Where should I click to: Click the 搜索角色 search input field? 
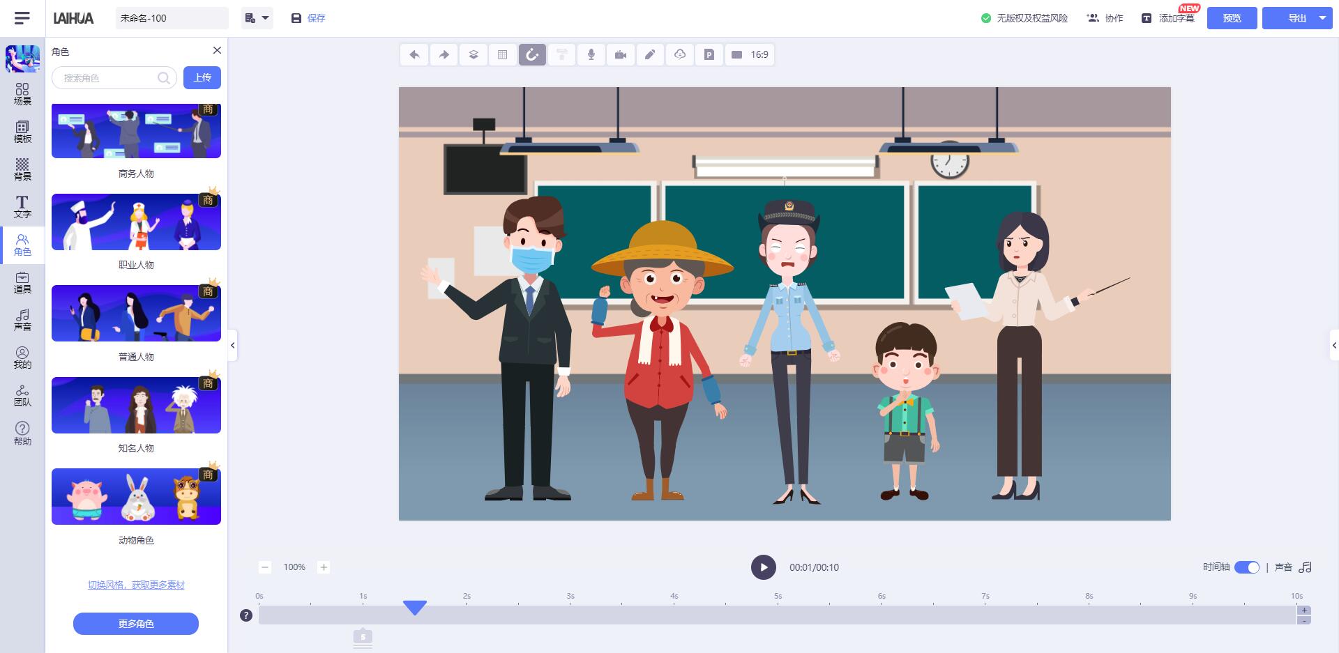(x=108, y=78)
